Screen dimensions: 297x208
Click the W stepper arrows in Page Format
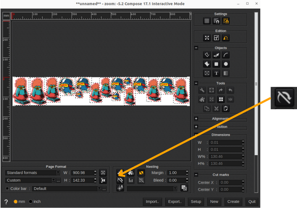coord(95,172)
